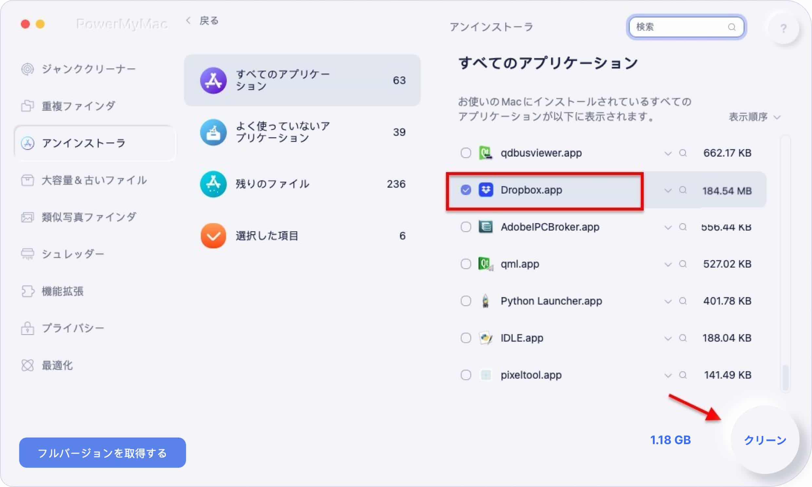Screen dimensions: 812x487
Task: Click the magnifier icon for AdobeIPCBroker.app
Action: 683,227
